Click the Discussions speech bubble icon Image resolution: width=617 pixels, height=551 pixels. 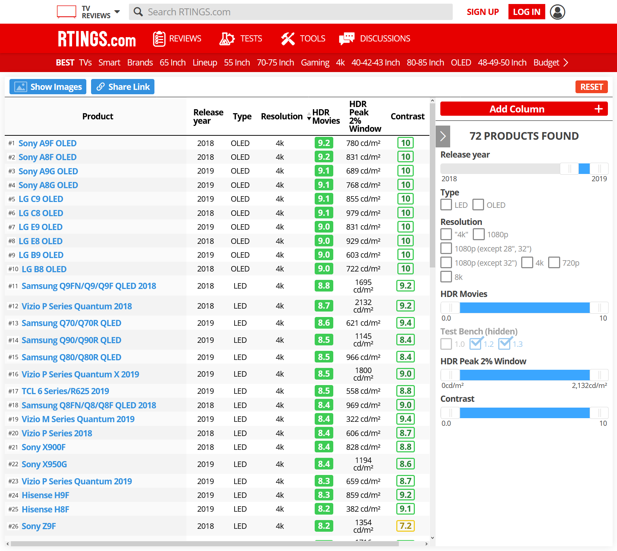point(347,39)
